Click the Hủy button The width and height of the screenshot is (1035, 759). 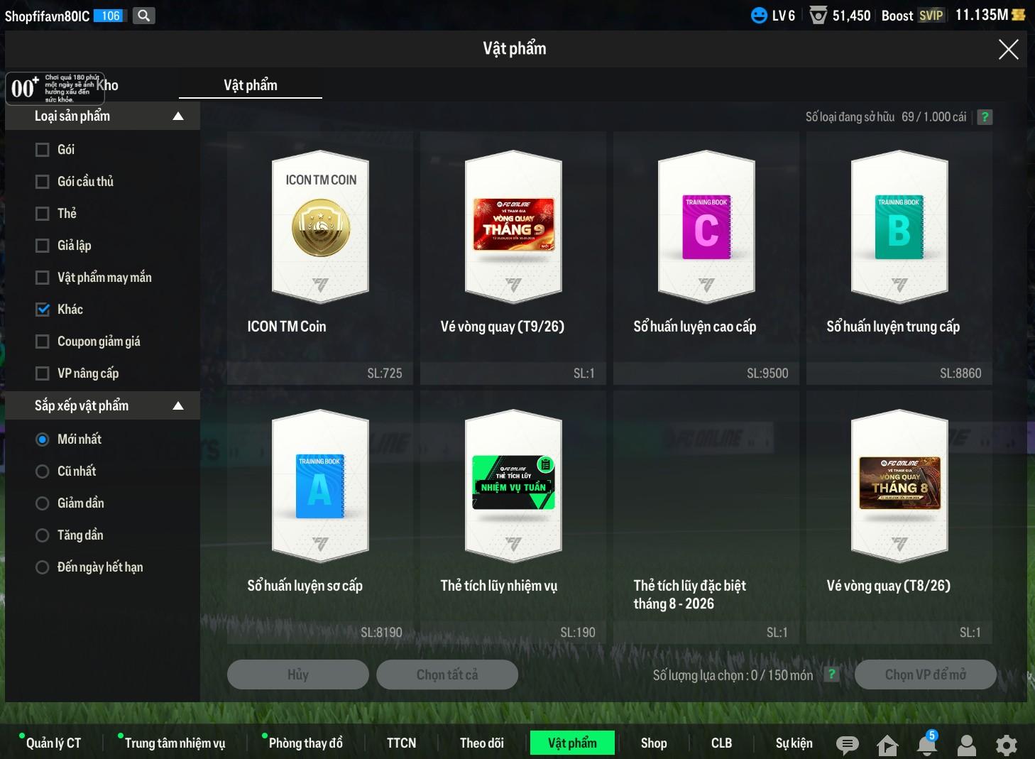point(298,675)
